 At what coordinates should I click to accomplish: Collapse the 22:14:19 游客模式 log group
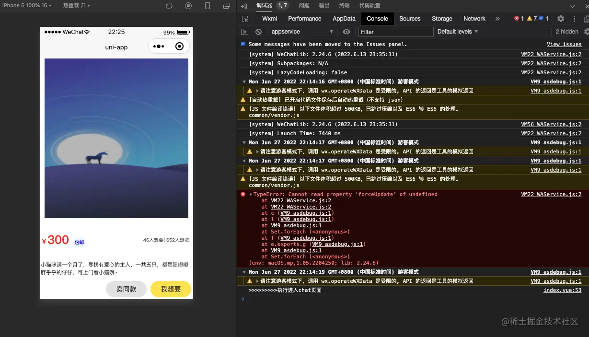(244, 272)
